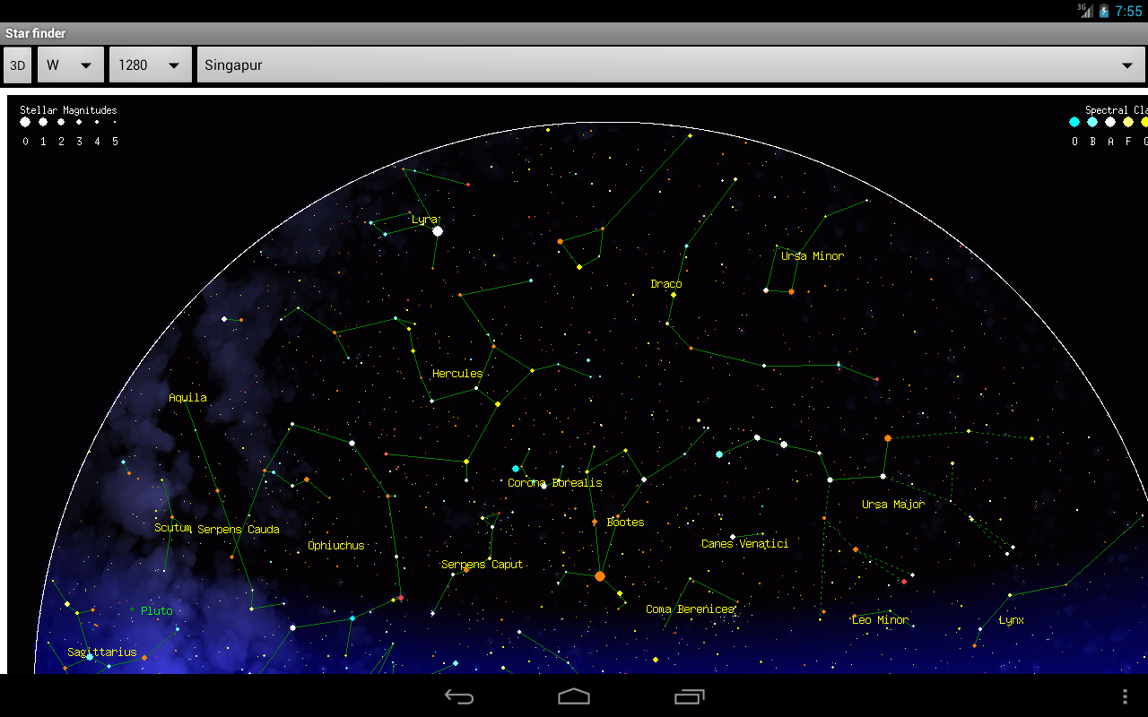This screenshot has width=1148, height=717.
Task: Select the Leo Minor label
Action: coord(880,620)
